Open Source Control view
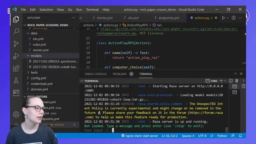256x144 pixels. pos(16,44)
